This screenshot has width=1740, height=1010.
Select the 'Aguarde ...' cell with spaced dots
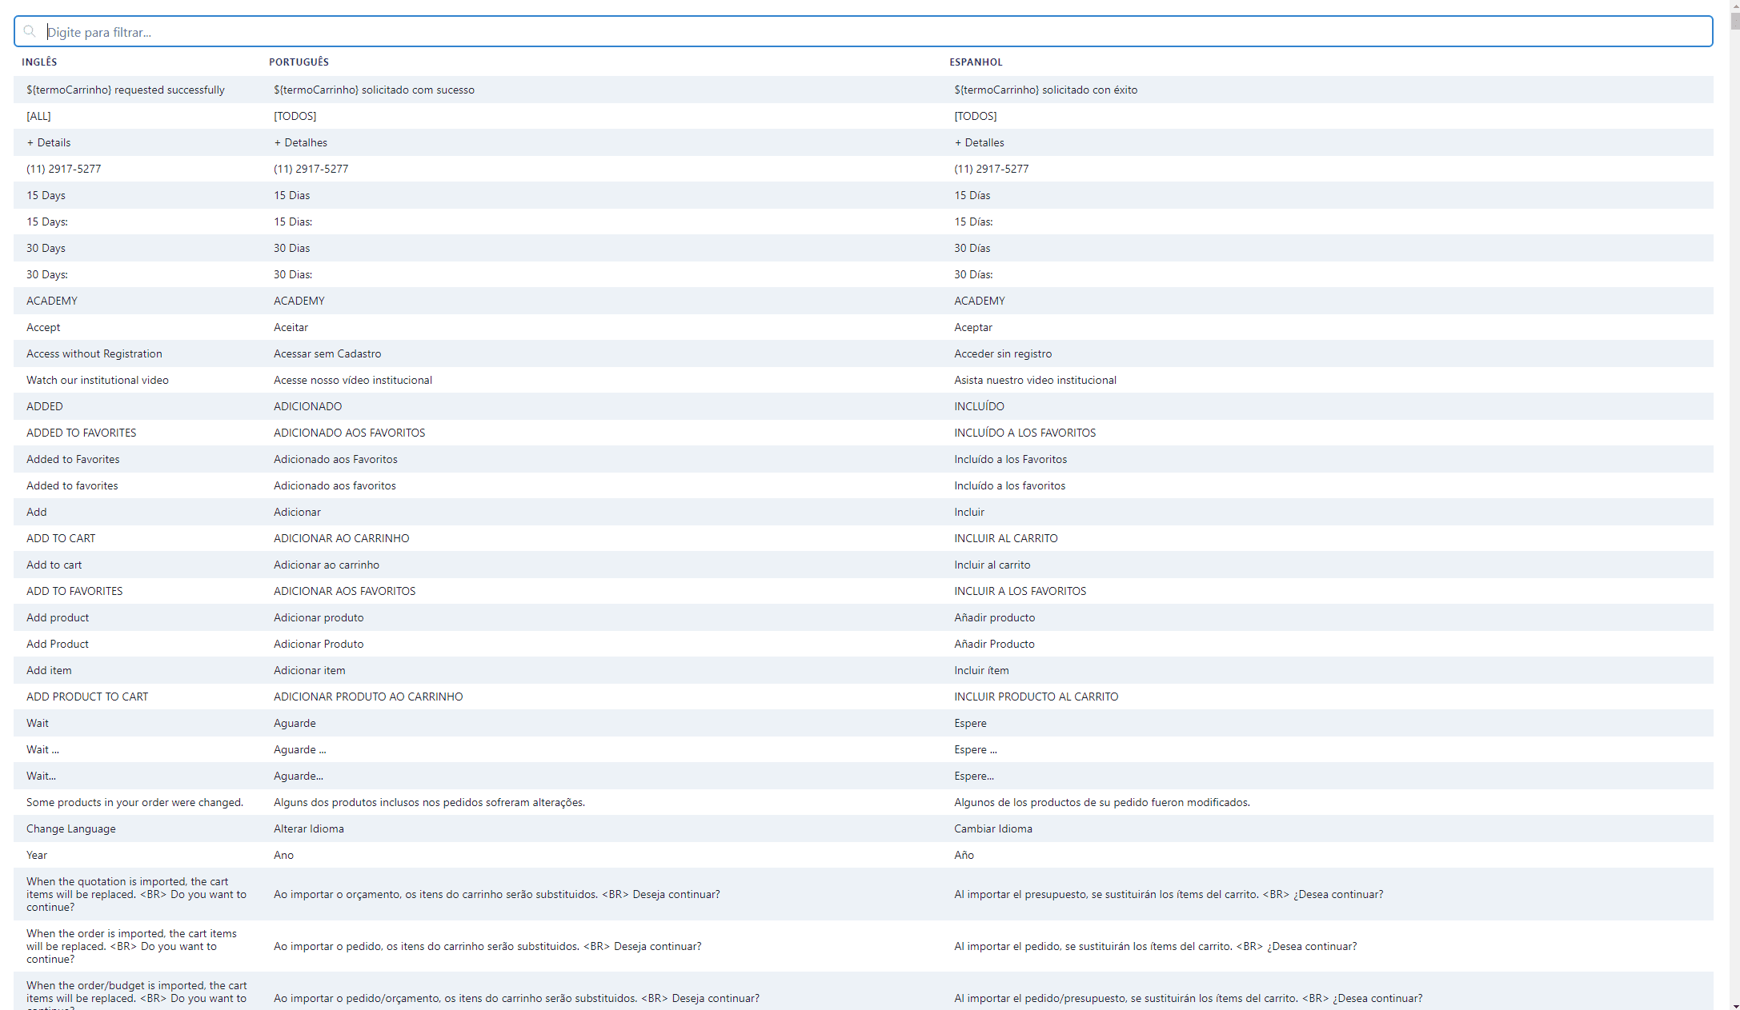point(300,749)
